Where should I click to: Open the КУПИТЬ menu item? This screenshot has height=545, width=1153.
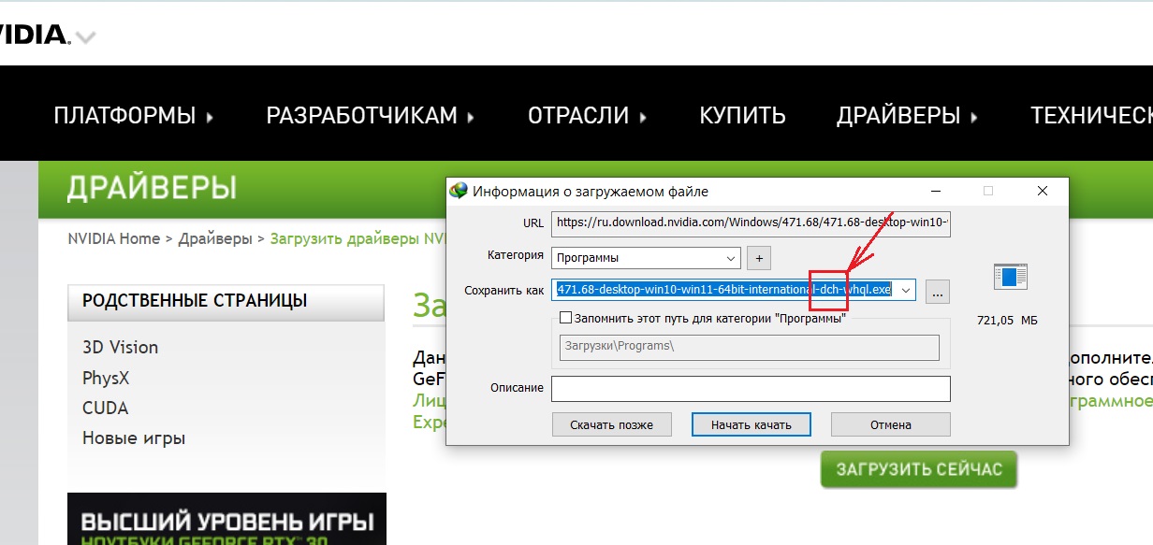(742, 116)
